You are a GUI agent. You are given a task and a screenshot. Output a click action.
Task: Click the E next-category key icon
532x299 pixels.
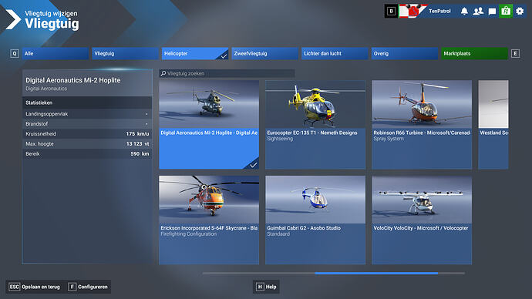click(515, 54)
